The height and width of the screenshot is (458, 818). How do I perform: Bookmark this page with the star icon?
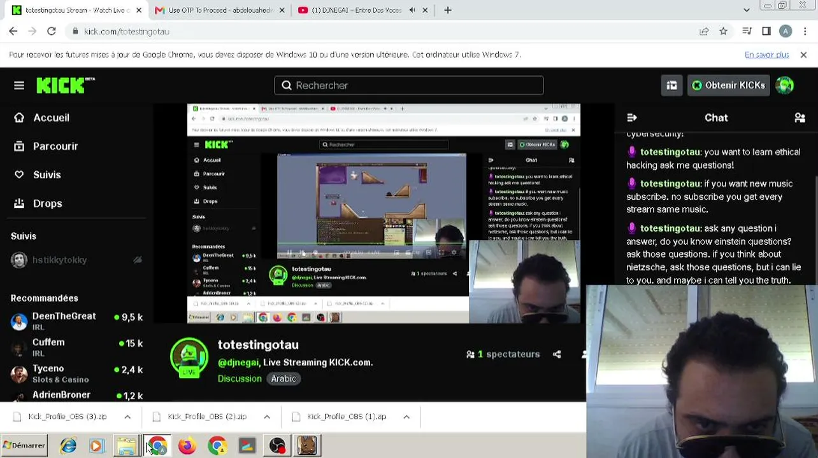pos(724,31)
